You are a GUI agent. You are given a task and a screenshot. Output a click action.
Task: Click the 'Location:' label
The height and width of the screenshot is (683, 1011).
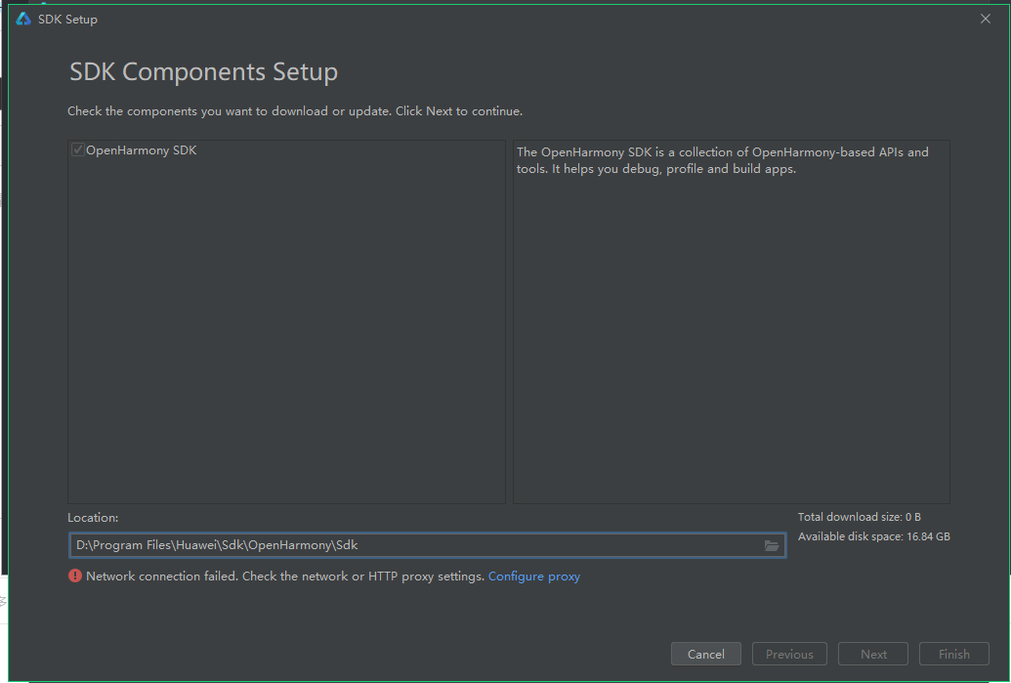[93, 517]
